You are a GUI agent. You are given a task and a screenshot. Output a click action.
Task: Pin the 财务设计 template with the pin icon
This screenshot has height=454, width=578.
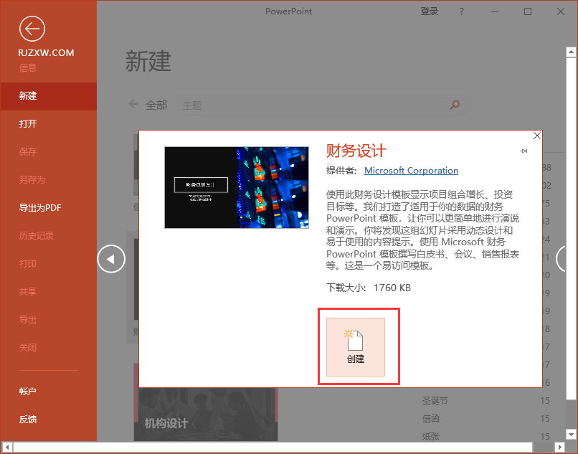pyautogui.click(x=523, y=151)
